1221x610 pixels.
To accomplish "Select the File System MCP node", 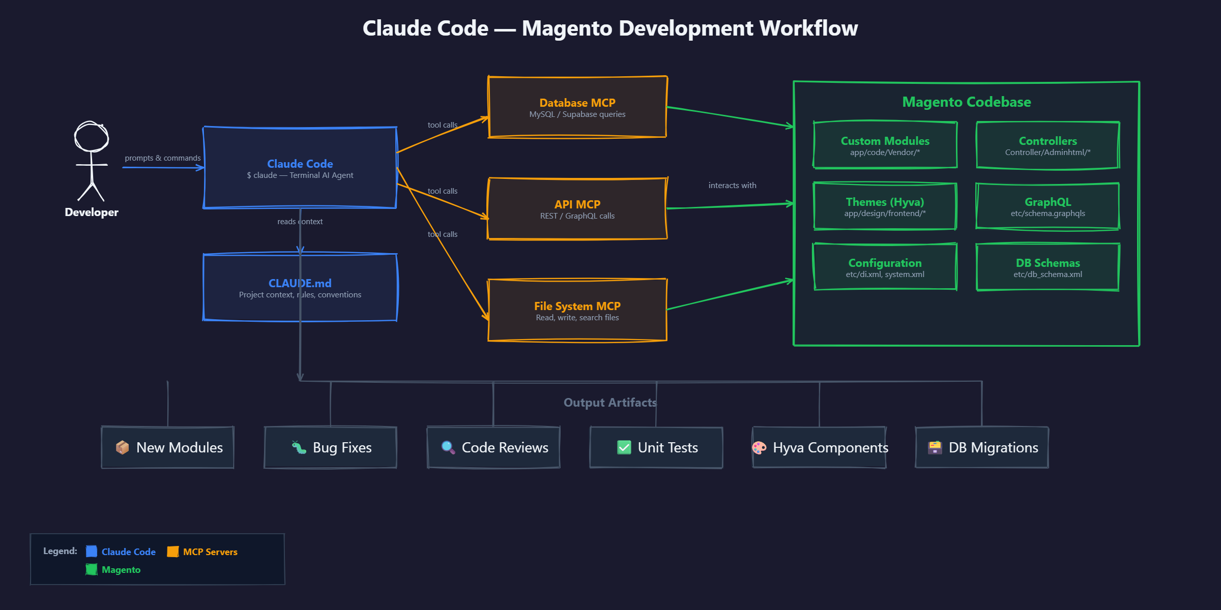I will 577,310.
